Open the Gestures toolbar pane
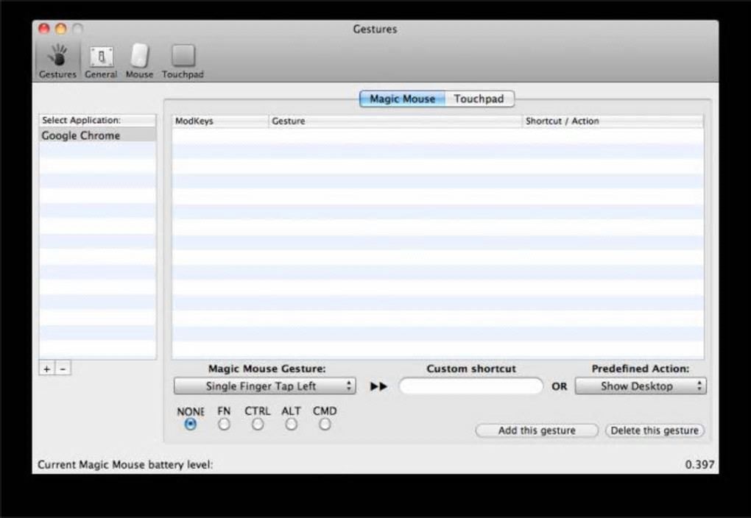This screenshot has height=518, width=751. [57, 61]
